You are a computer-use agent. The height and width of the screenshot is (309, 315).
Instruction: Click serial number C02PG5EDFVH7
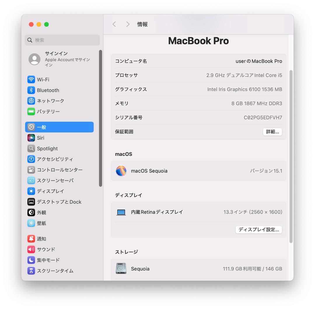point(263,118)
